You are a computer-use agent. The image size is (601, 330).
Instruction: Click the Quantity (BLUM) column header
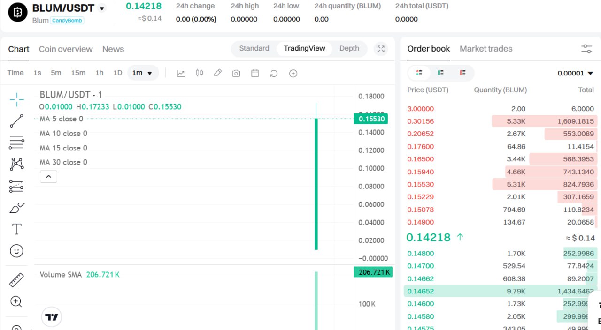(x=501, y=90)
